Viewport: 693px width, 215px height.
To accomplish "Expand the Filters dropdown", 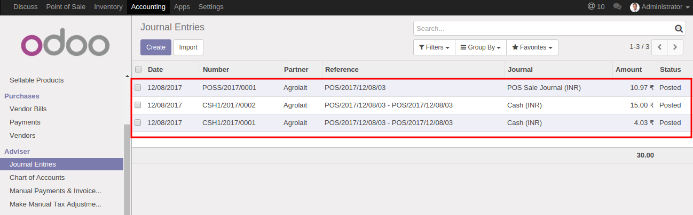I will 434,47.
